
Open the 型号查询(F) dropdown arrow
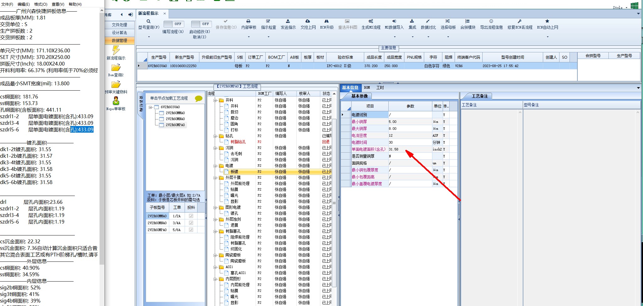[x=149, y=37]
